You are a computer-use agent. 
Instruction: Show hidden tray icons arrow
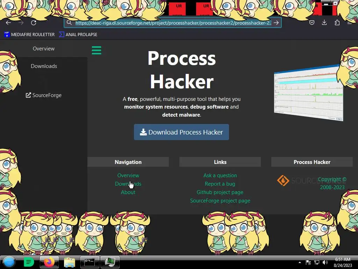pyautogui.click(x=300, y=262)
